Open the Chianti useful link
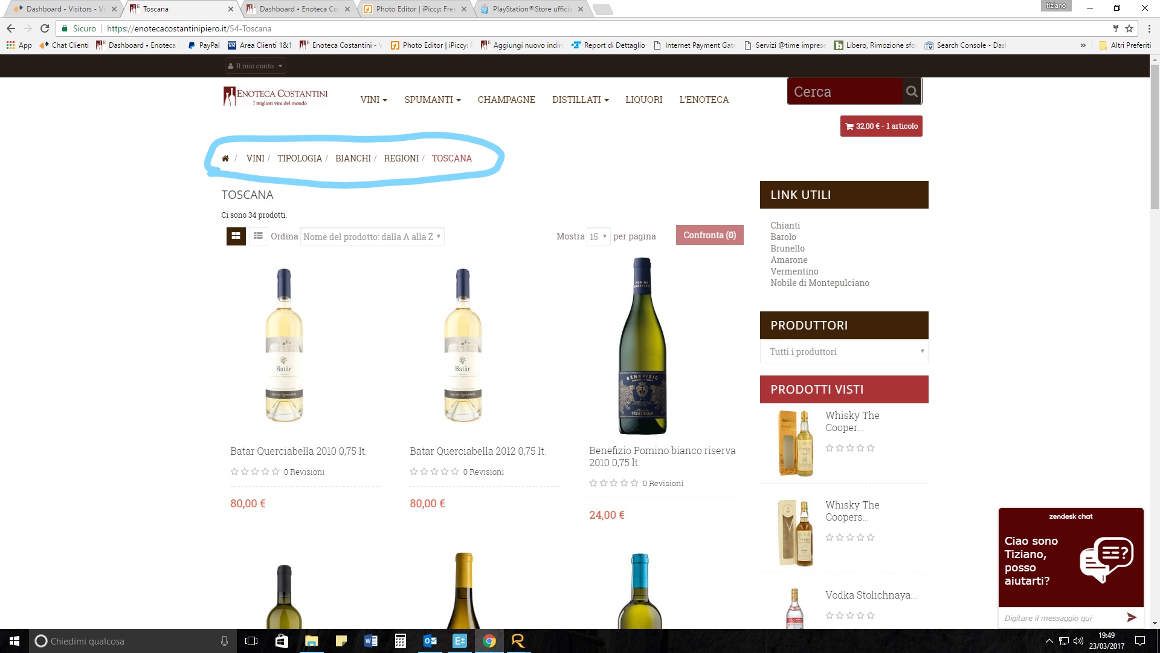This screenshot has width=1160, height=653. [785, 226]
